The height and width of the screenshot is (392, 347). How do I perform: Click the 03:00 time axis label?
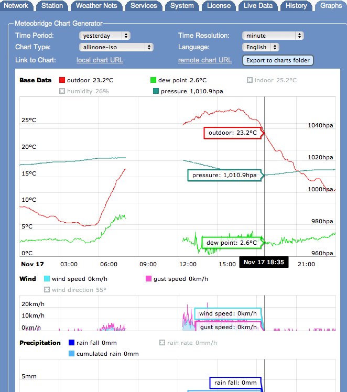(69, 264)
